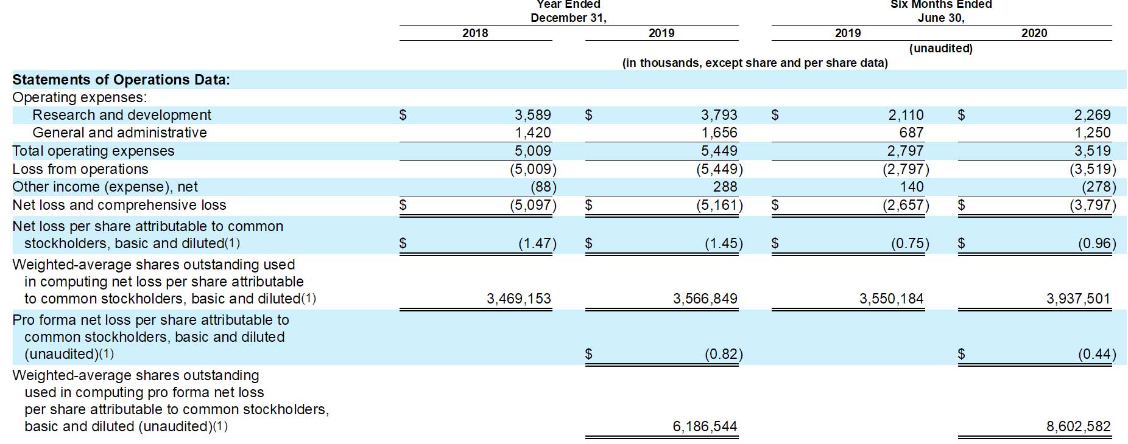Select the weighted-average shares value 3,937,501

(x=1079, y=299)
